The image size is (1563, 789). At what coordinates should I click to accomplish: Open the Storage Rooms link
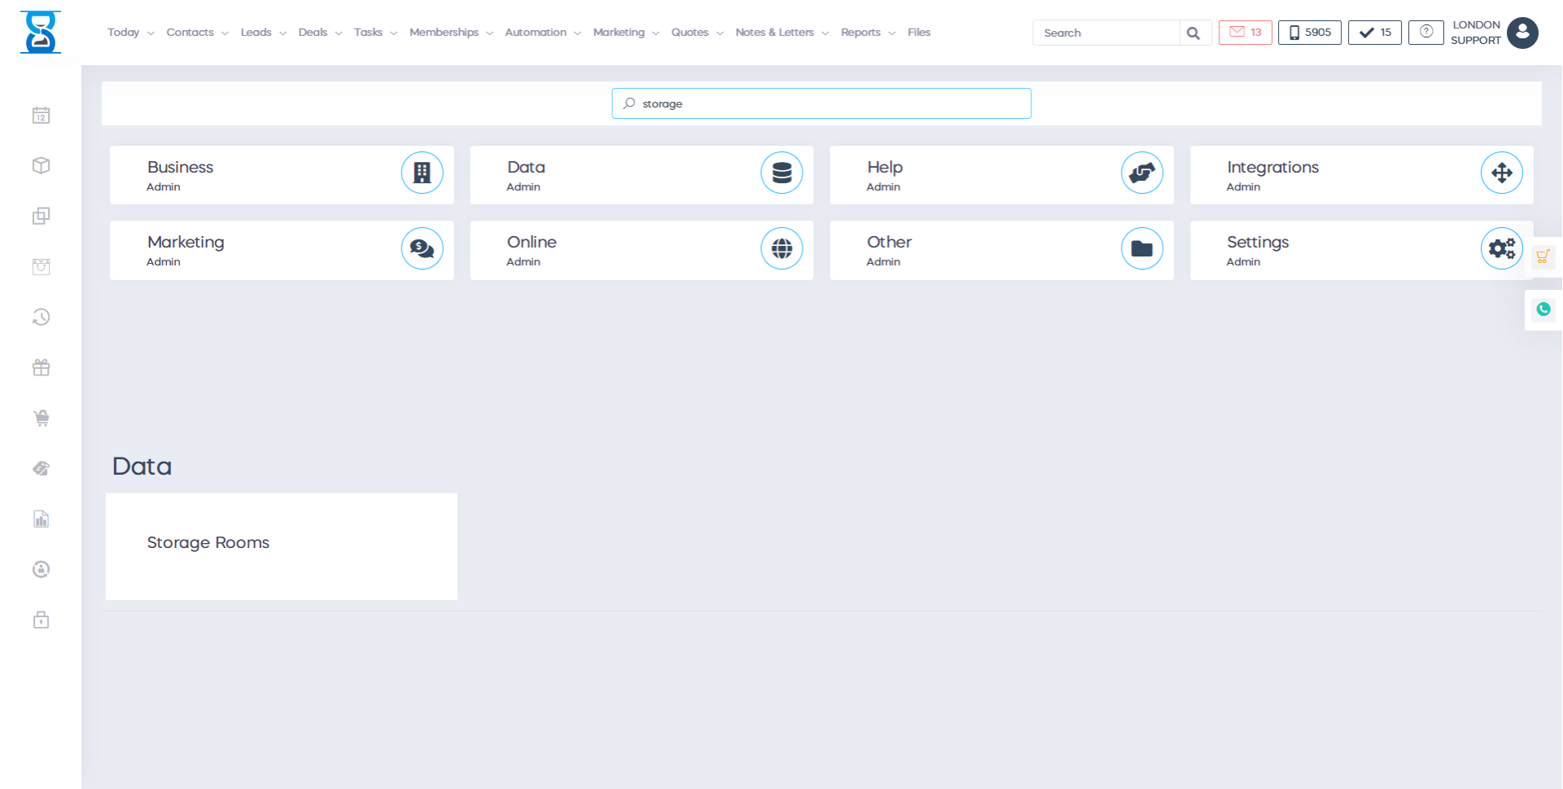[208, 543]
